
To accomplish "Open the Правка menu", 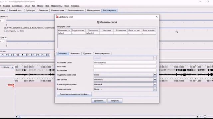I will [7, 6].
